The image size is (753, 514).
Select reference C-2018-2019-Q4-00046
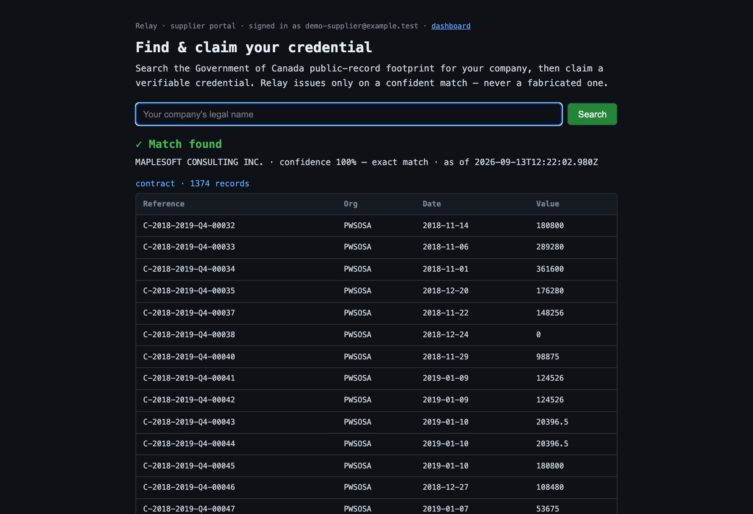tap(189, 487)
